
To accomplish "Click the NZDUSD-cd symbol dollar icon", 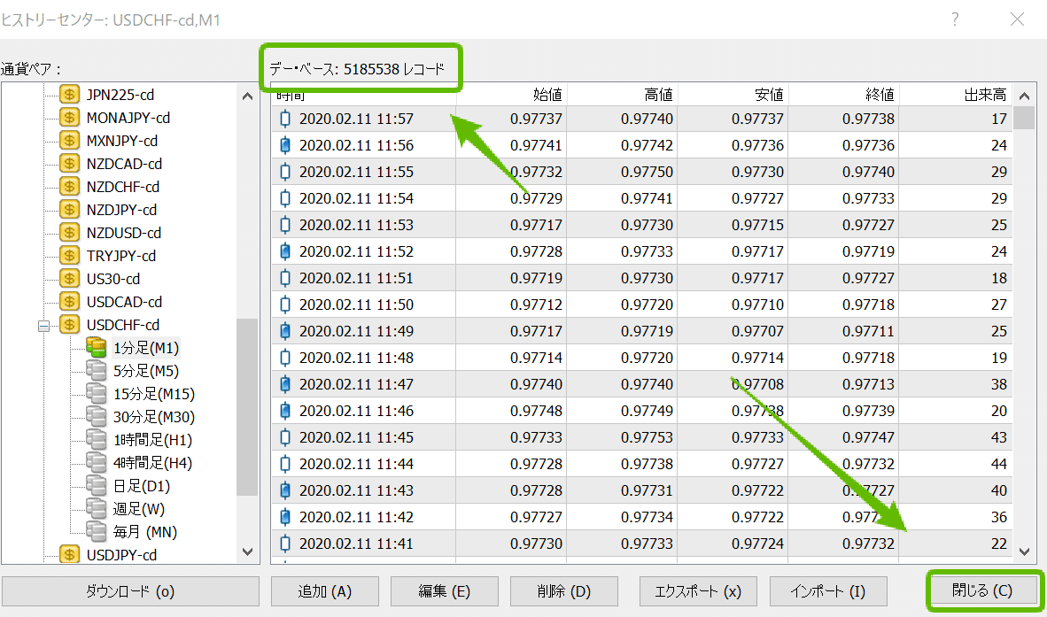I will [x=69, y=233].
